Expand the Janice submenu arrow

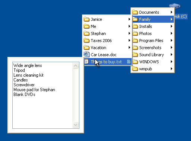click(129, 19)
